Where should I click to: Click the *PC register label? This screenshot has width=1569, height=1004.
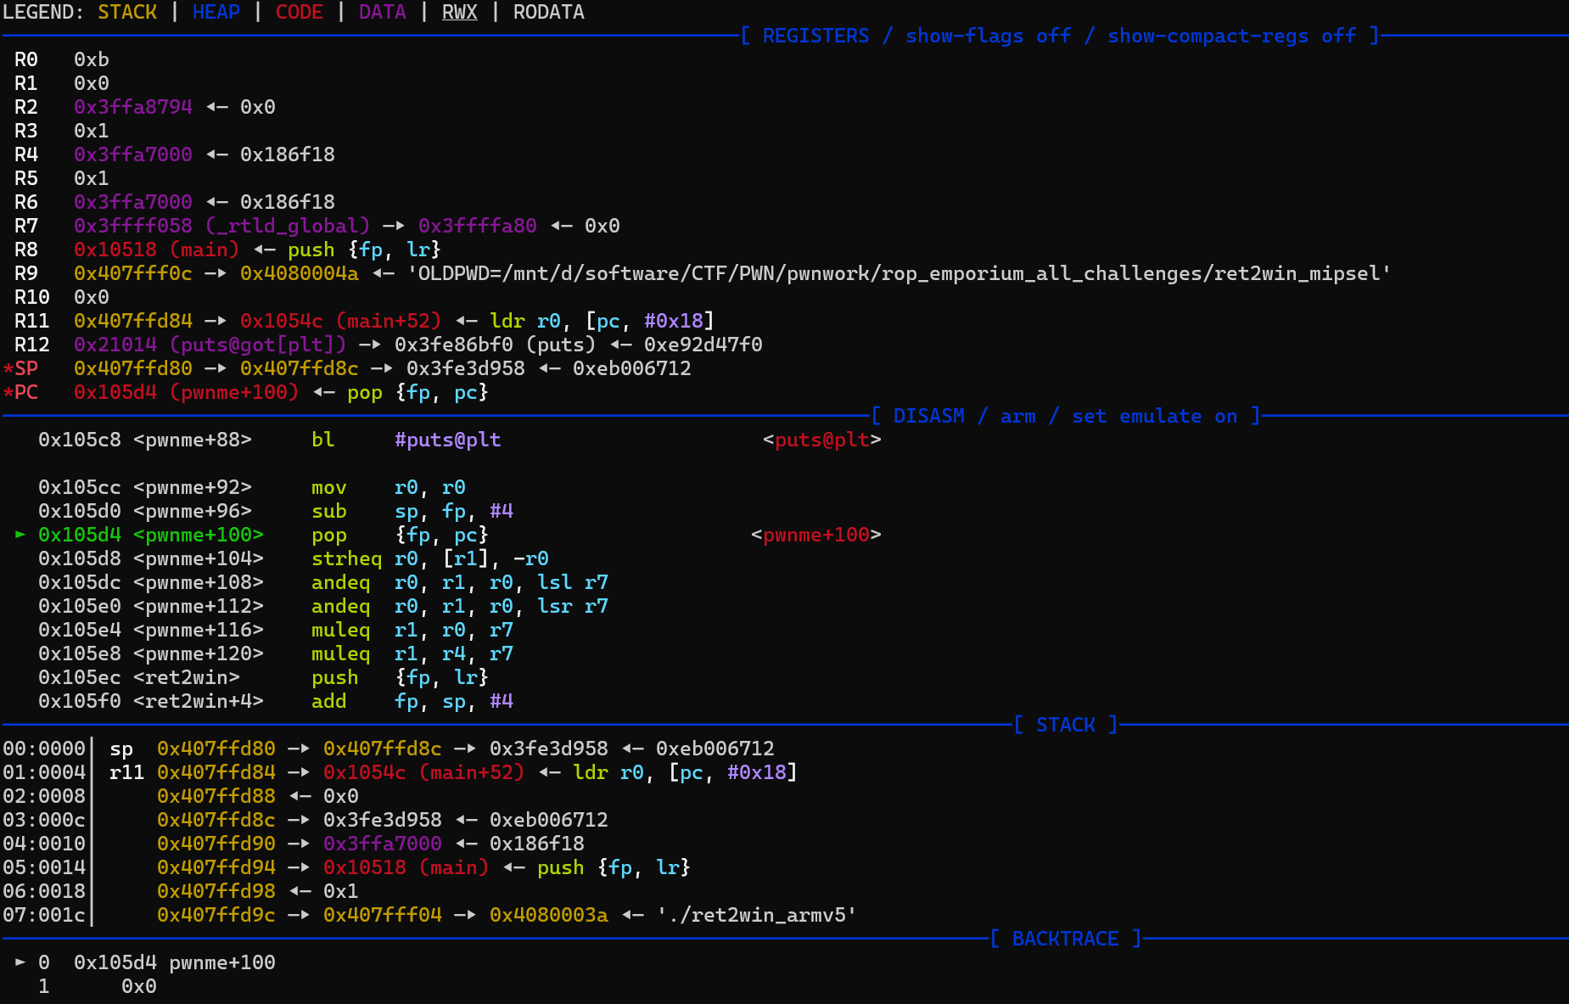point(20,392)
